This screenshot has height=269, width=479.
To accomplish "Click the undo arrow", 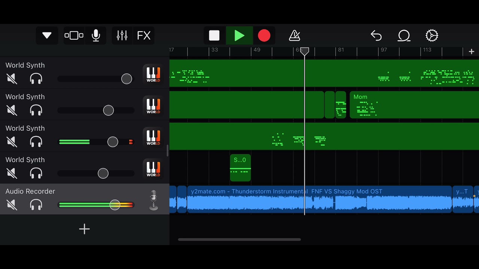I will tap(376, 35).
